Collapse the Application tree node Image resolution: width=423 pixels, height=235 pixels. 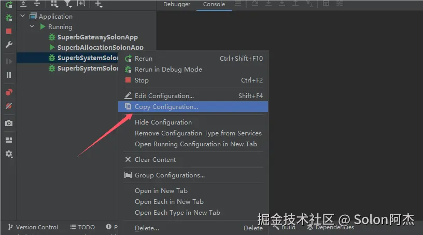(23, 16)
